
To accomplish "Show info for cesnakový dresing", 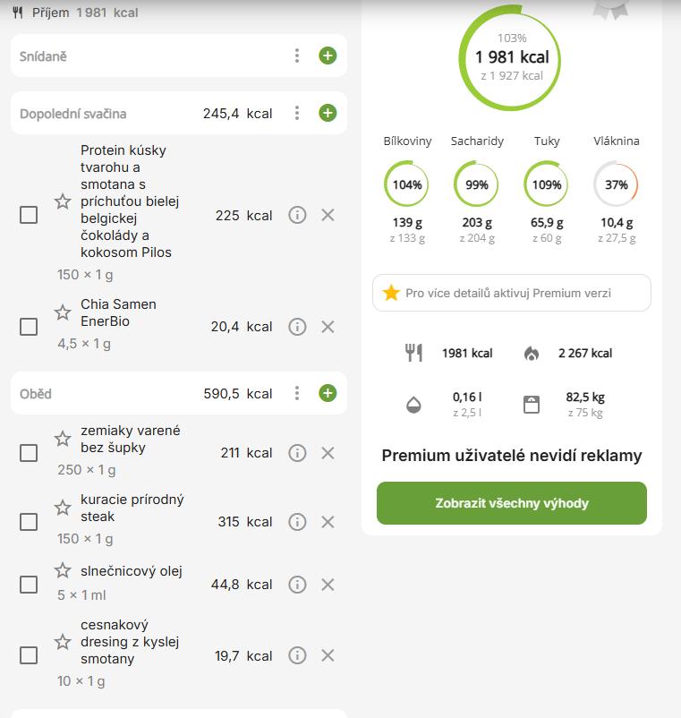I will click(x=297, y=656).
